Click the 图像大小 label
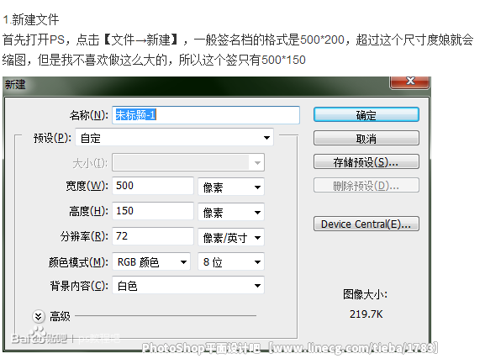The image size is (485, 364). click(x=365, y=294)
